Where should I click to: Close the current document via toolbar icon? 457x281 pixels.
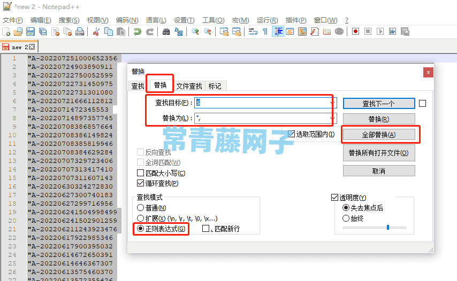pyautogui.click(x=55, y=32)
